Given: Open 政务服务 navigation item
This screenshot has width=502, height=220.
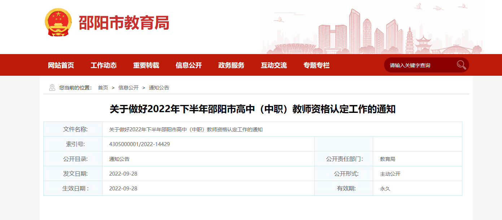Looking at the screenshot, I should pyautogui.click(x=231, y=65).
